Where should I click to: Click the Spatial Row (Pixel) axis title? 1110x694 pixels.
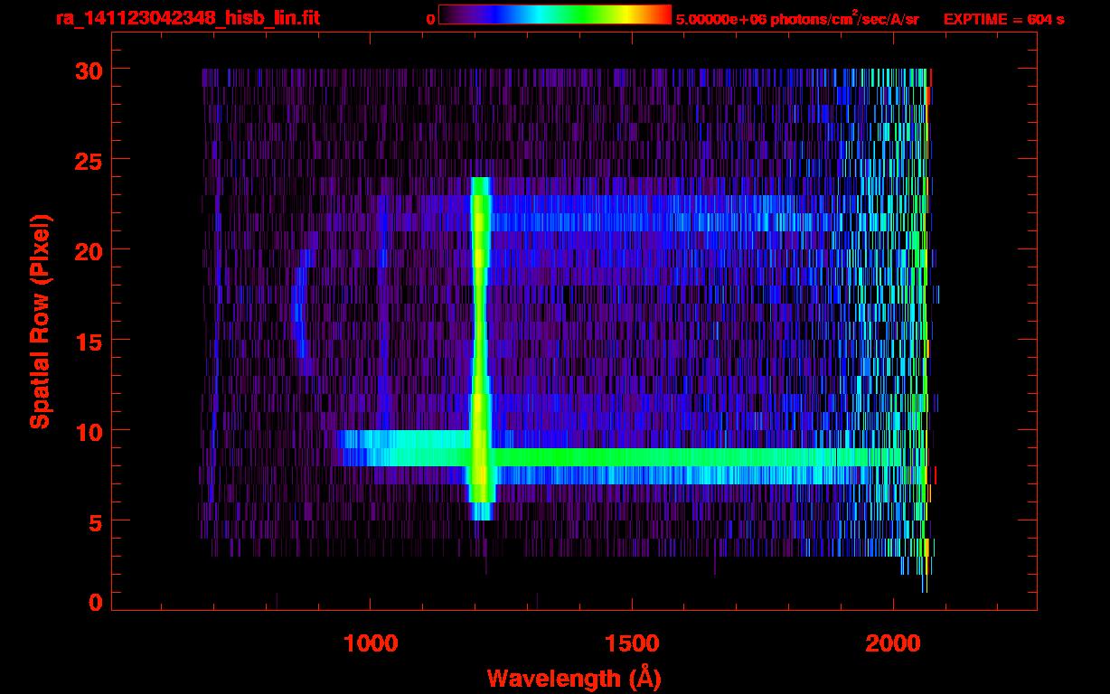[x=40, y=322]
